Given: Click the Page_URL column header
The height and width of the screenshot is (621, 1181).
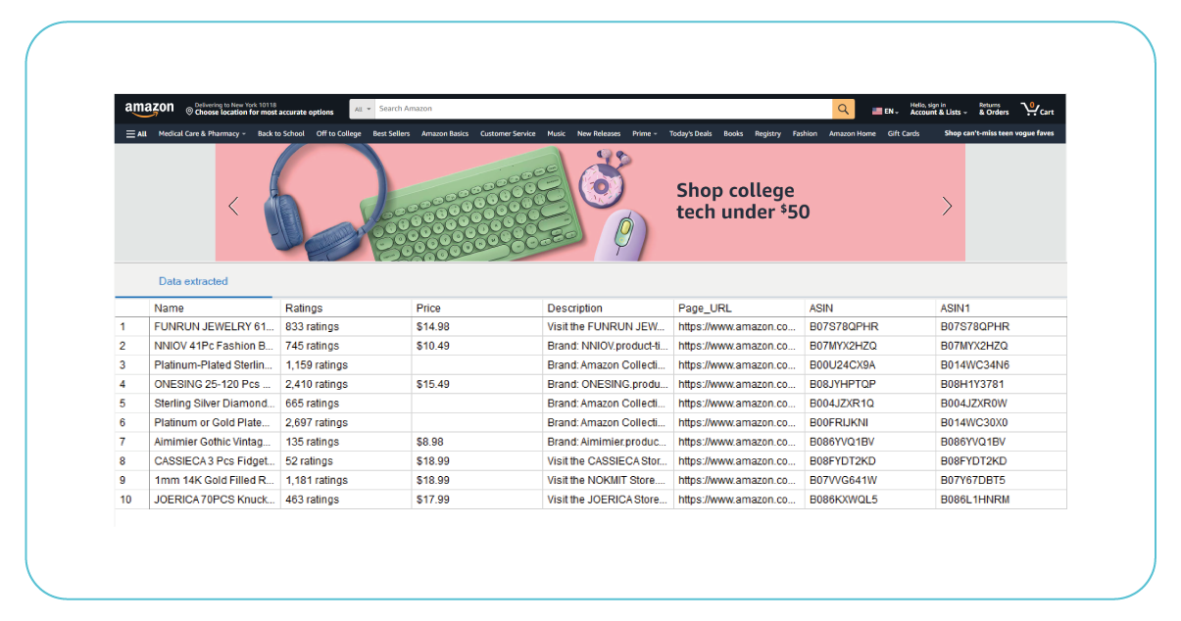Looking at the screenshot, I should 739,308.
